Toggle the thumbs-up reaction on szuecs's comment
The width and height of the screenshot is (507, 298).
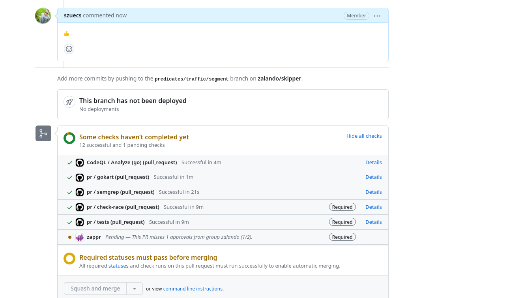(67, 34)
